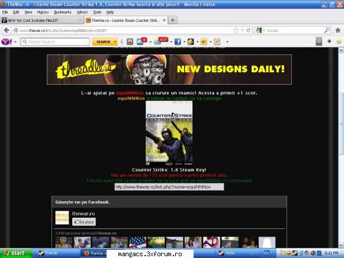Expand the arrow next to the weather icon
This screenshot has height=258, width=344.
click(x=171, y=41)
